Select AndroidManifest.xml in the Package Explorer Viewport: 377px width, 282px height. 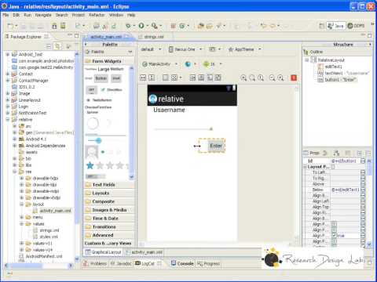click(44, 256)
